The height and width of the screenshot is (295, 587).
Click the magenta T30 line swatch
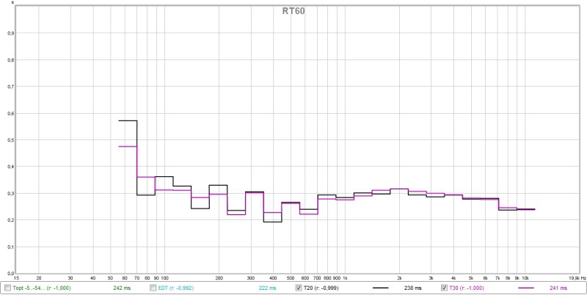tap(526, 288)
